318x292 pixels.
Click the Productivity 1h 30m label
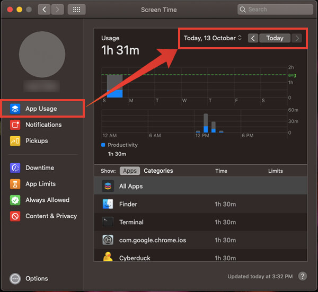point(117,154)
